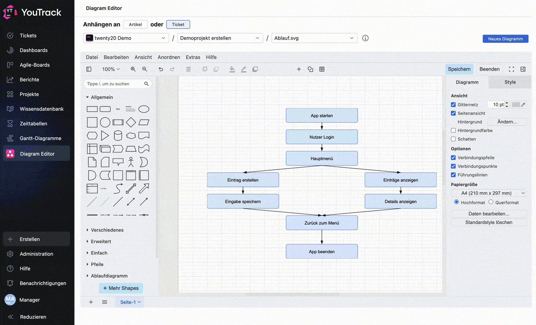
Task: Increase the grid size stepper arrow
Action: tap(507, 103)
